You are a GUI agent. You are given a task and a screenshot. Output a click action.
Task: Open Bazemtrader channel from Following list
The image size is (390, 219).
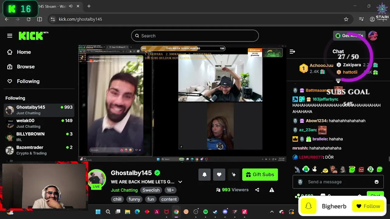39,150
